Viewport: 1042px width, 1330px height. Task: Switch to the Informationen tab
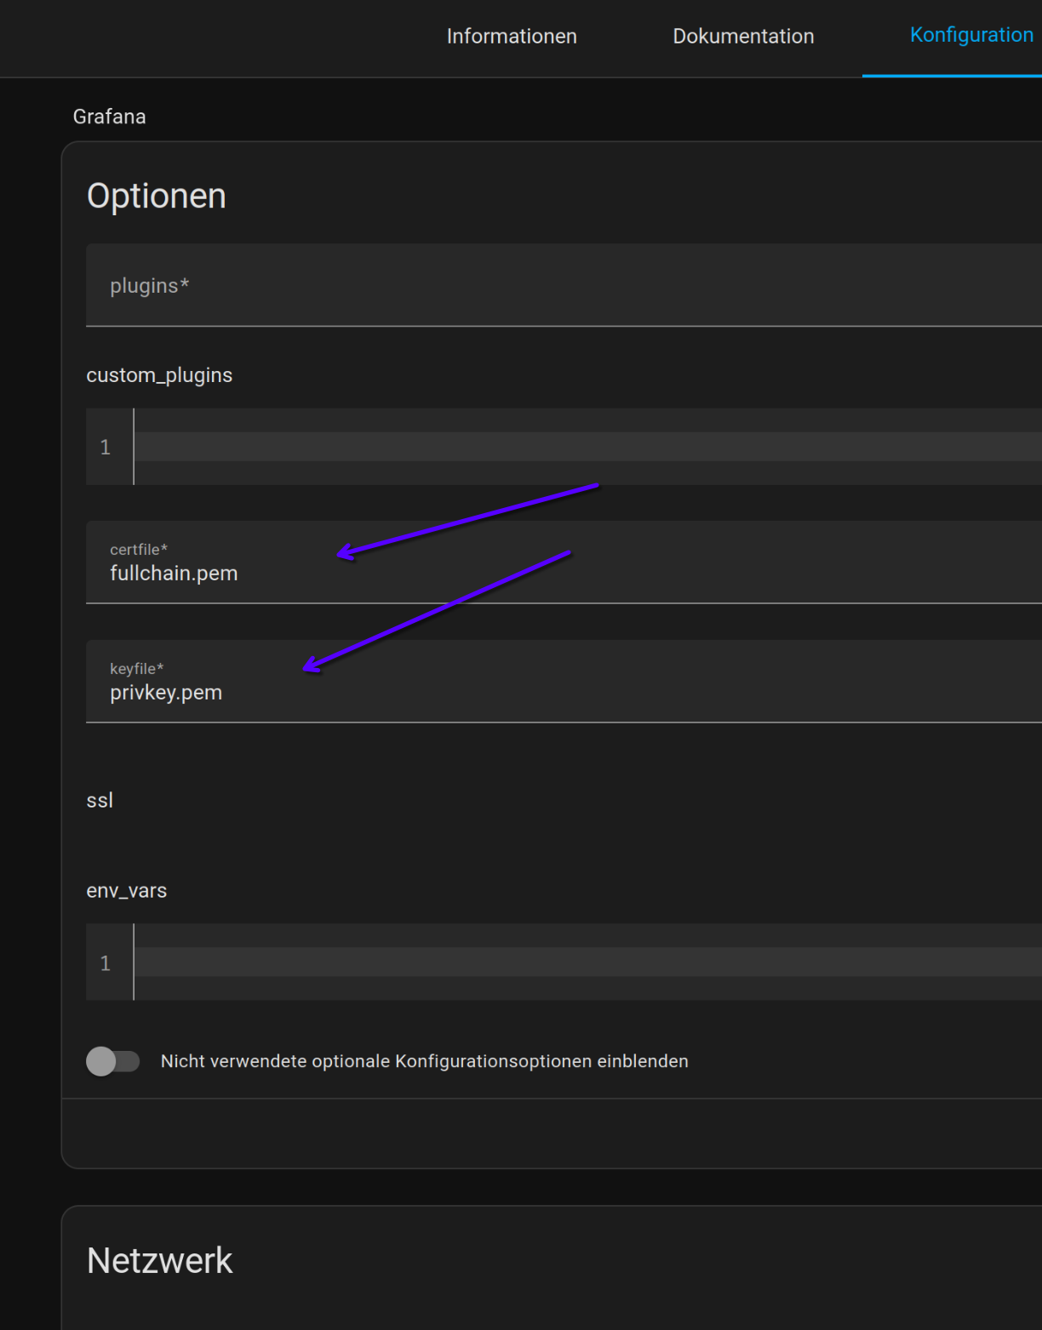(512, 36)
